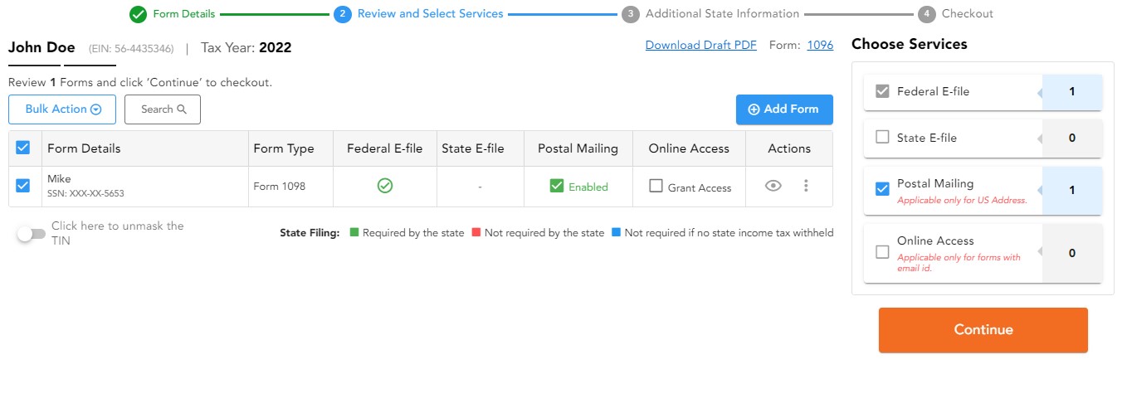Viewport: 1127px width, 408px height.
Task: Check Grant Access checkbox for Mike
Action: tap(656, 187)
